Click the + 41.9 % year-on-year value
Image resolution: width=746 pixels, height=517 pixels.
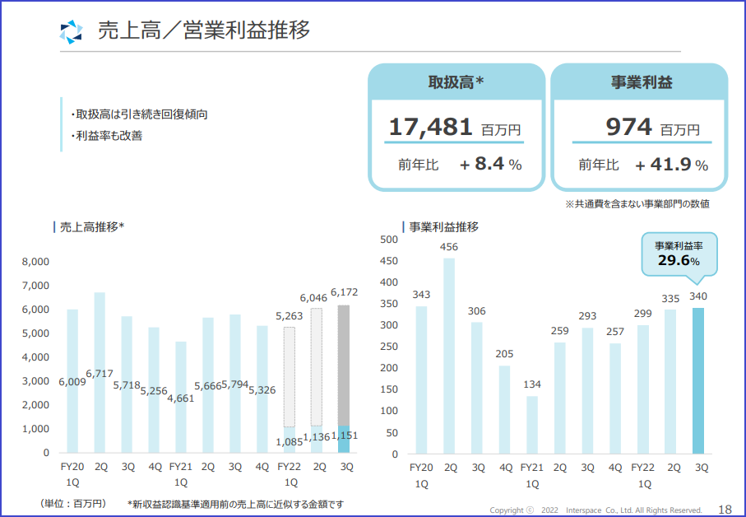tap(672, 165)
